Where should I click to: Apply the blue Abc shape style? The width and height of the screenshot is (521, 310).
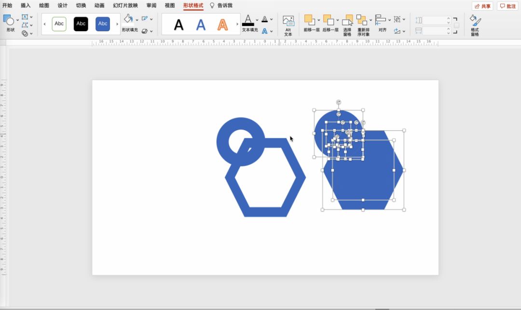(103, 24)
